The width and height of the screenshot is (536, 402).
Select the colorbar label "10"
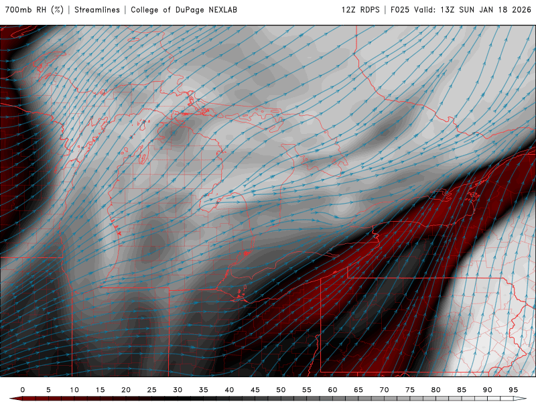coord(74,390)
